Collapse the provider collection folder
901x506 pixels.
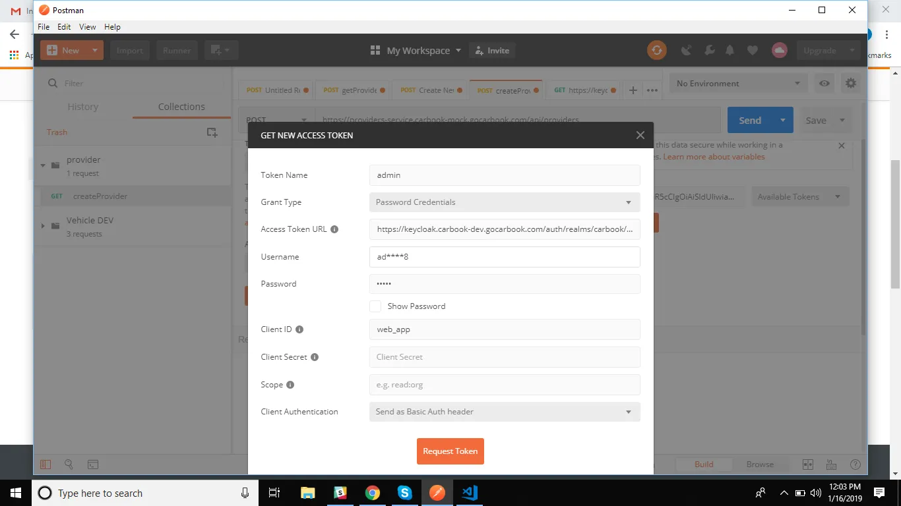(x=43, y=165)
